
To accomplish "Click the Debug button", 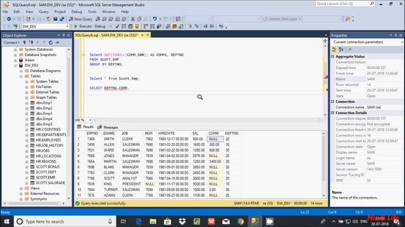I will tap(100, 26).
